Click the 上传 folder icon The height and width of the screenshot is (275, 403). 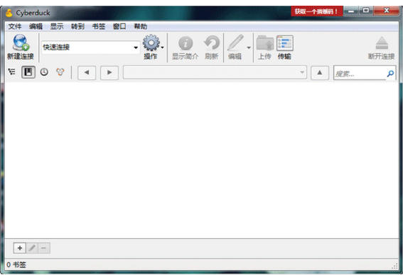(x=264, y=43)
